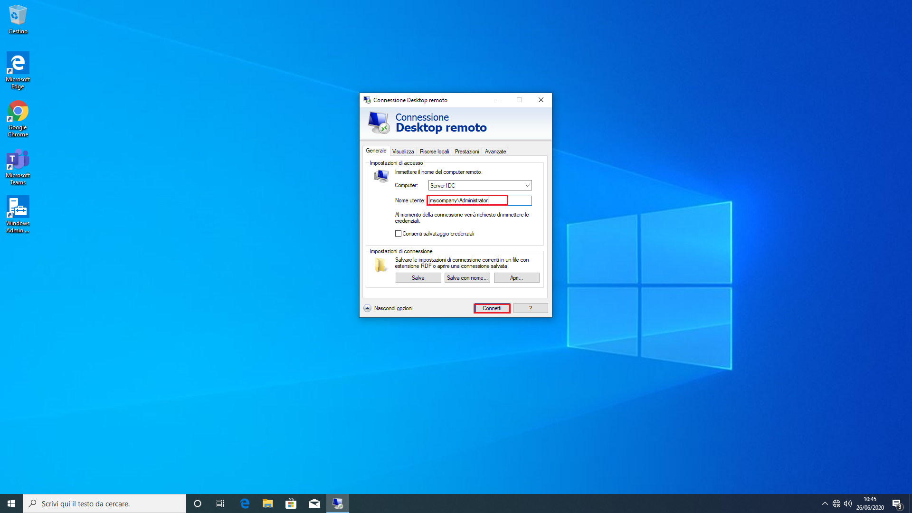Click Salva con nome to save the connection

click(467, 277)
